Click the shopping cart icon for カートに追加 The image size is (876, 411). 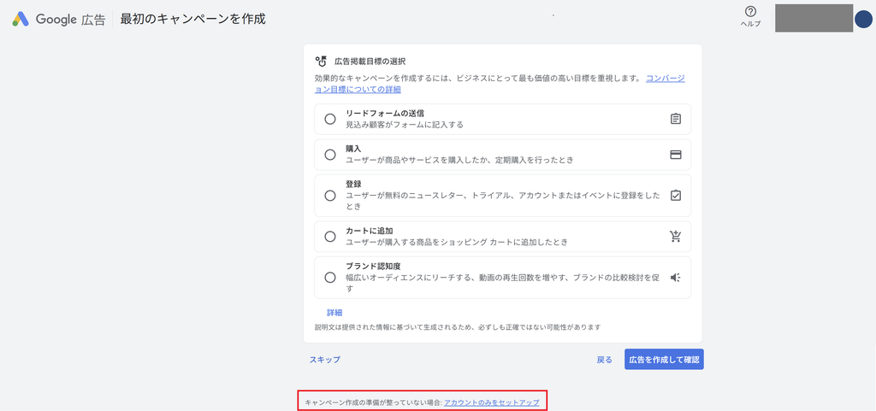coord(676,237)
